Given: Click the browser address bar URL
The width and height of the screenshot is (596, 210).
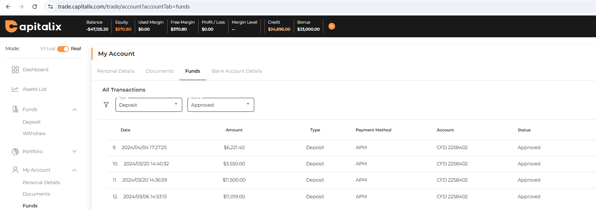Looking at the screenshot, I should (x=124, y=7).
